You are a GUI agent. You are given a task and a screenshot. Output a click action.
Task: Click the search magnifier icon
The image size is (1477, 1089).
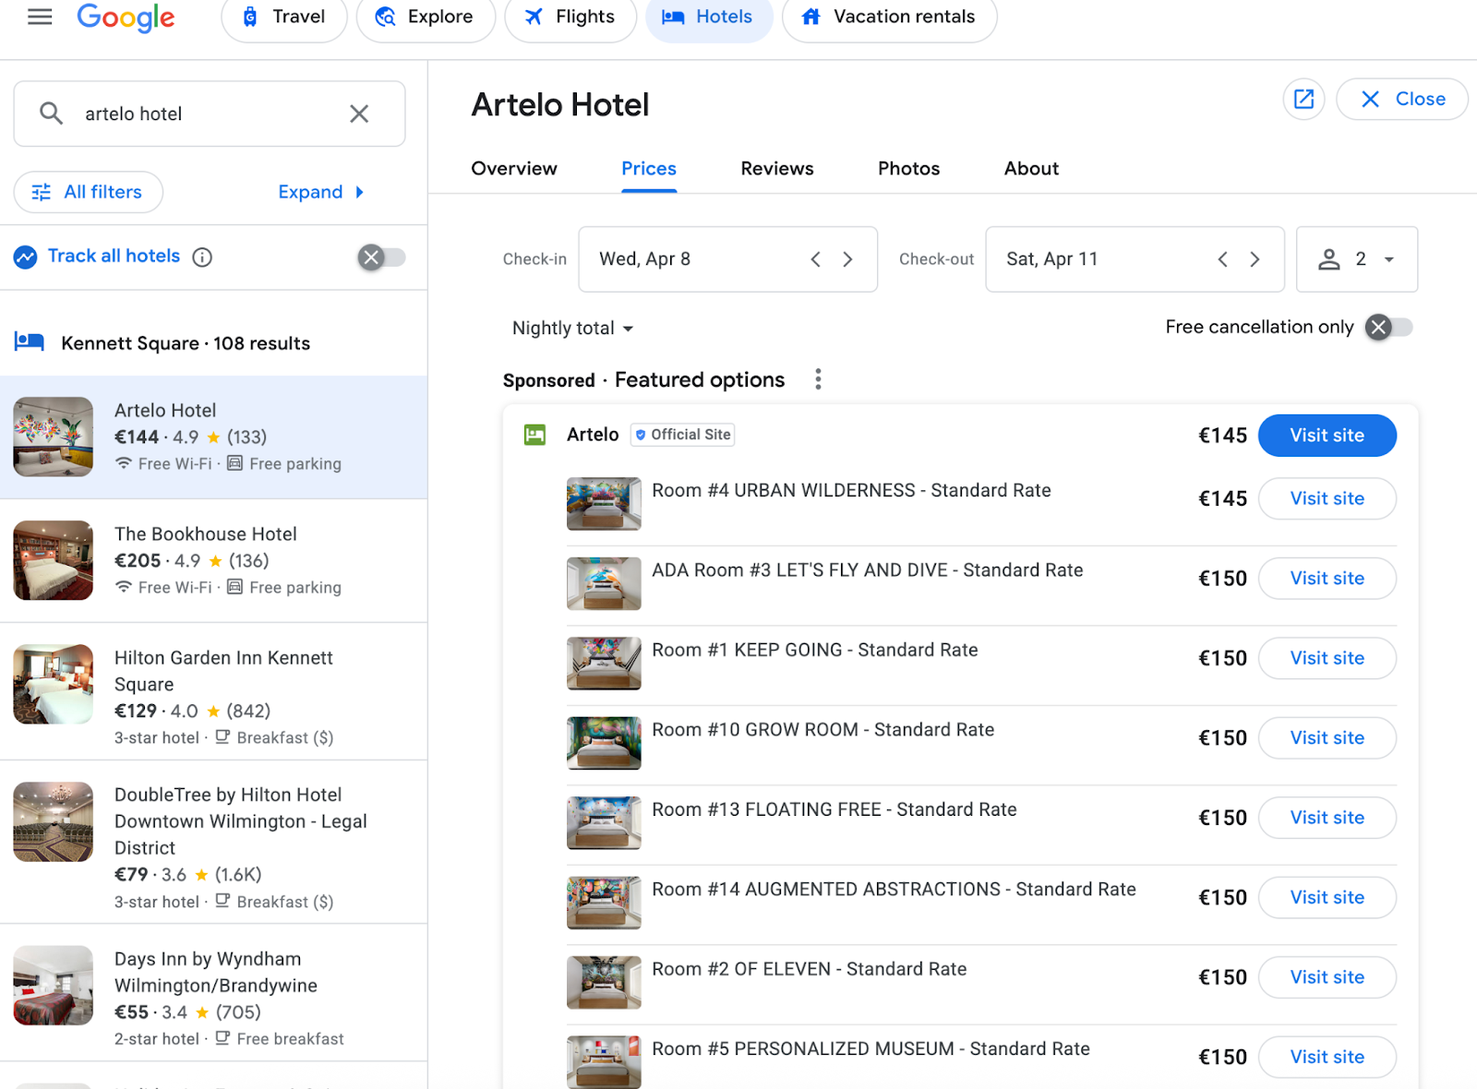tap(52, 114)
